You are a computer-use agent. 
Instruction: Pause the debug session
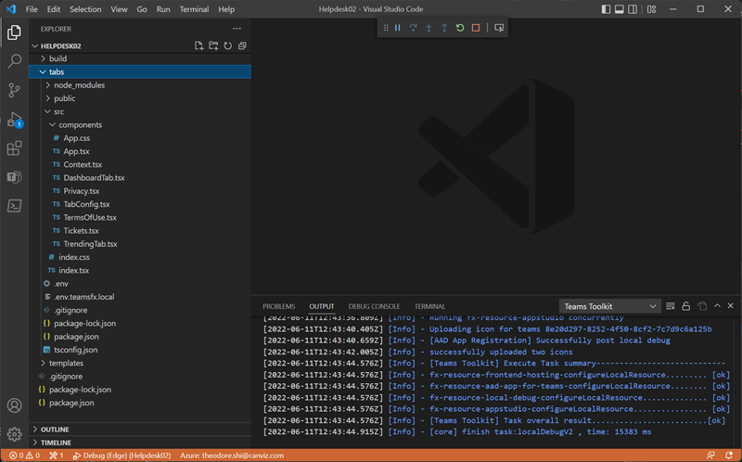point(398,28)
